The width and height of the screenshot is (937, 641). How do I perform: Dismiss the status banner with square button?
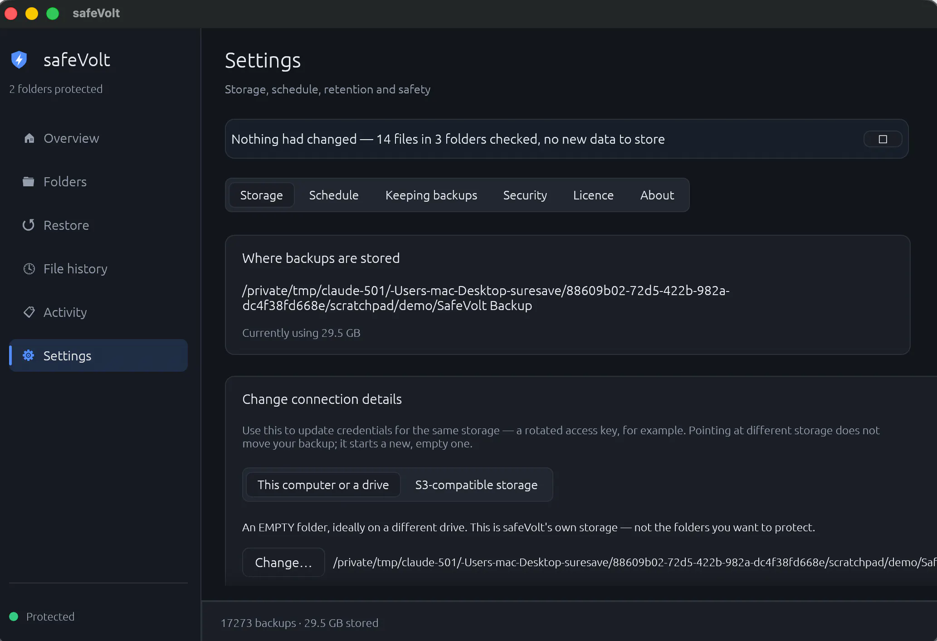[883, 139]
